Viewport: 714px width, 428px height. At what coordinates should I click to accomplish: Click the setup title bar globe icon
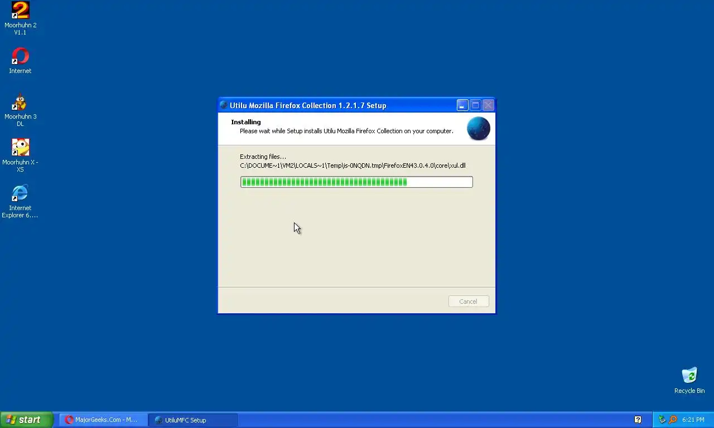click(224, 105)
